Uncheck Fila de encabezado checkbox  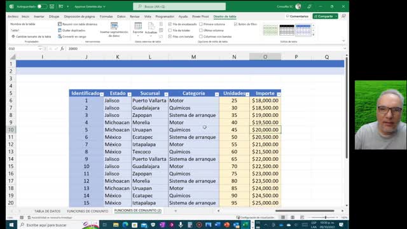coord(170,24)
